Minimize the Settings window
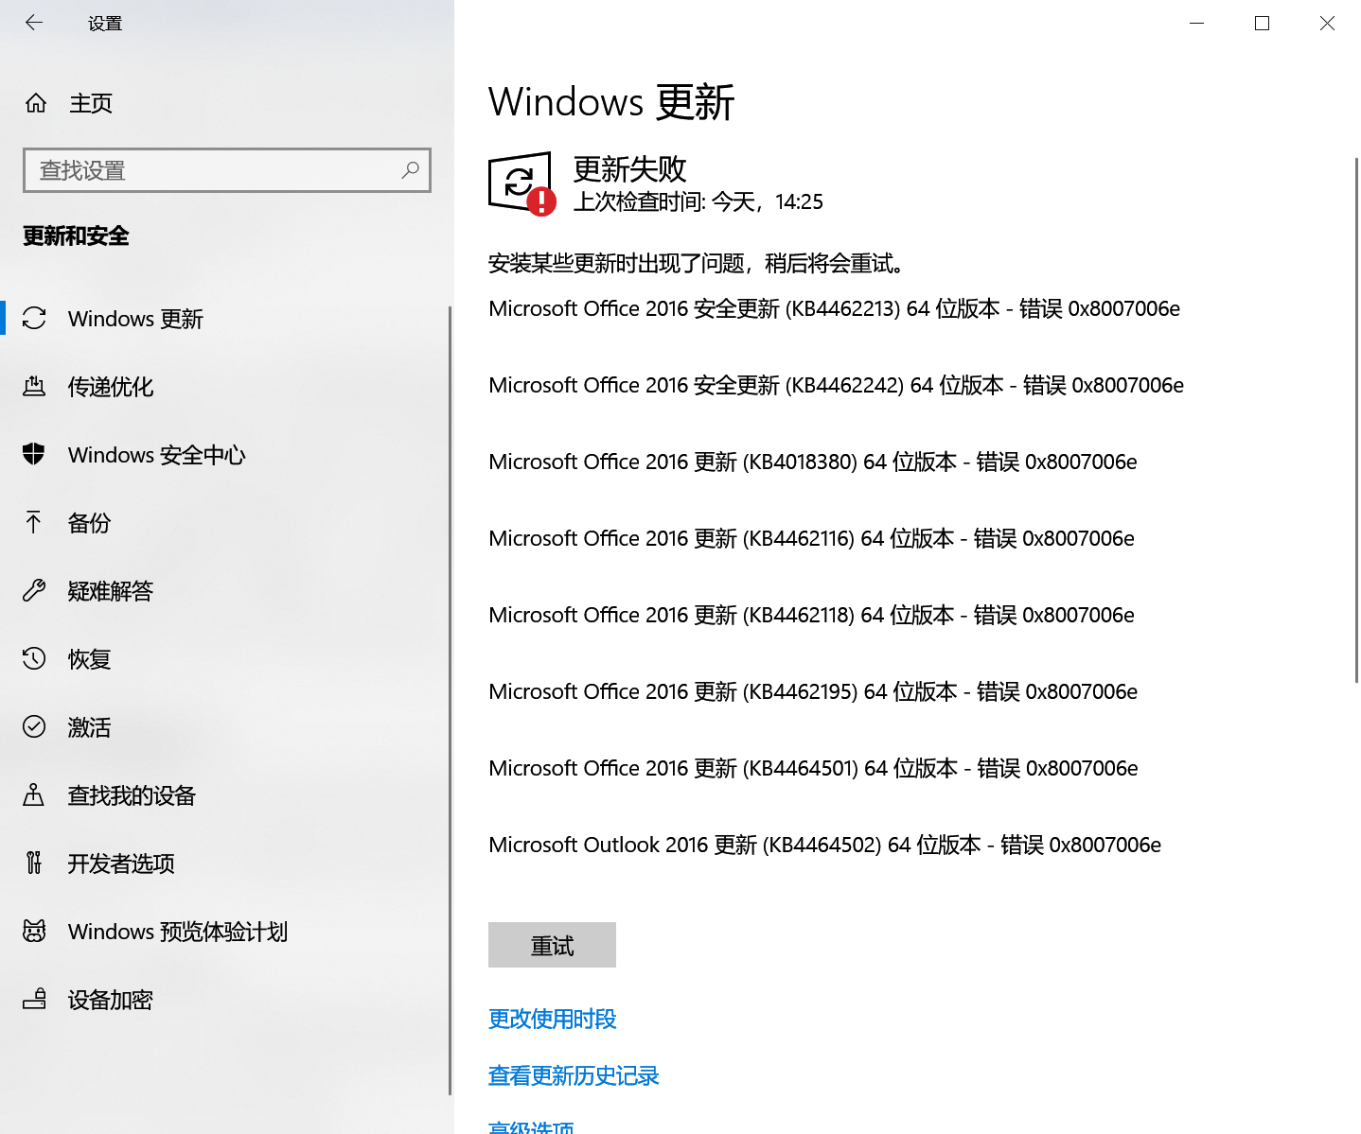Viewport: 1361px width, 1134px height. [x=1196, y=23]
